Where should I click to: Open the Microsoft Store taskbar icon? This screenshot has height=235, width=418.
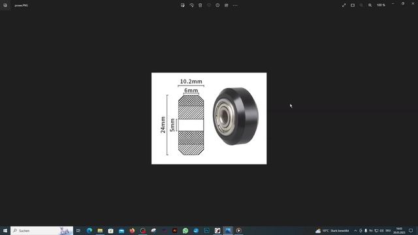tap(110, 230)
